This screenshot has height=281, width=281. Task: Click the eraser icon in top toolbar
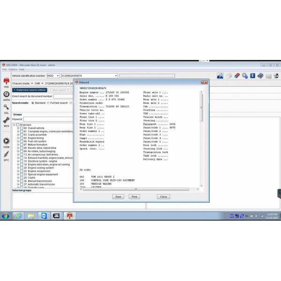(x=237, y=75)
